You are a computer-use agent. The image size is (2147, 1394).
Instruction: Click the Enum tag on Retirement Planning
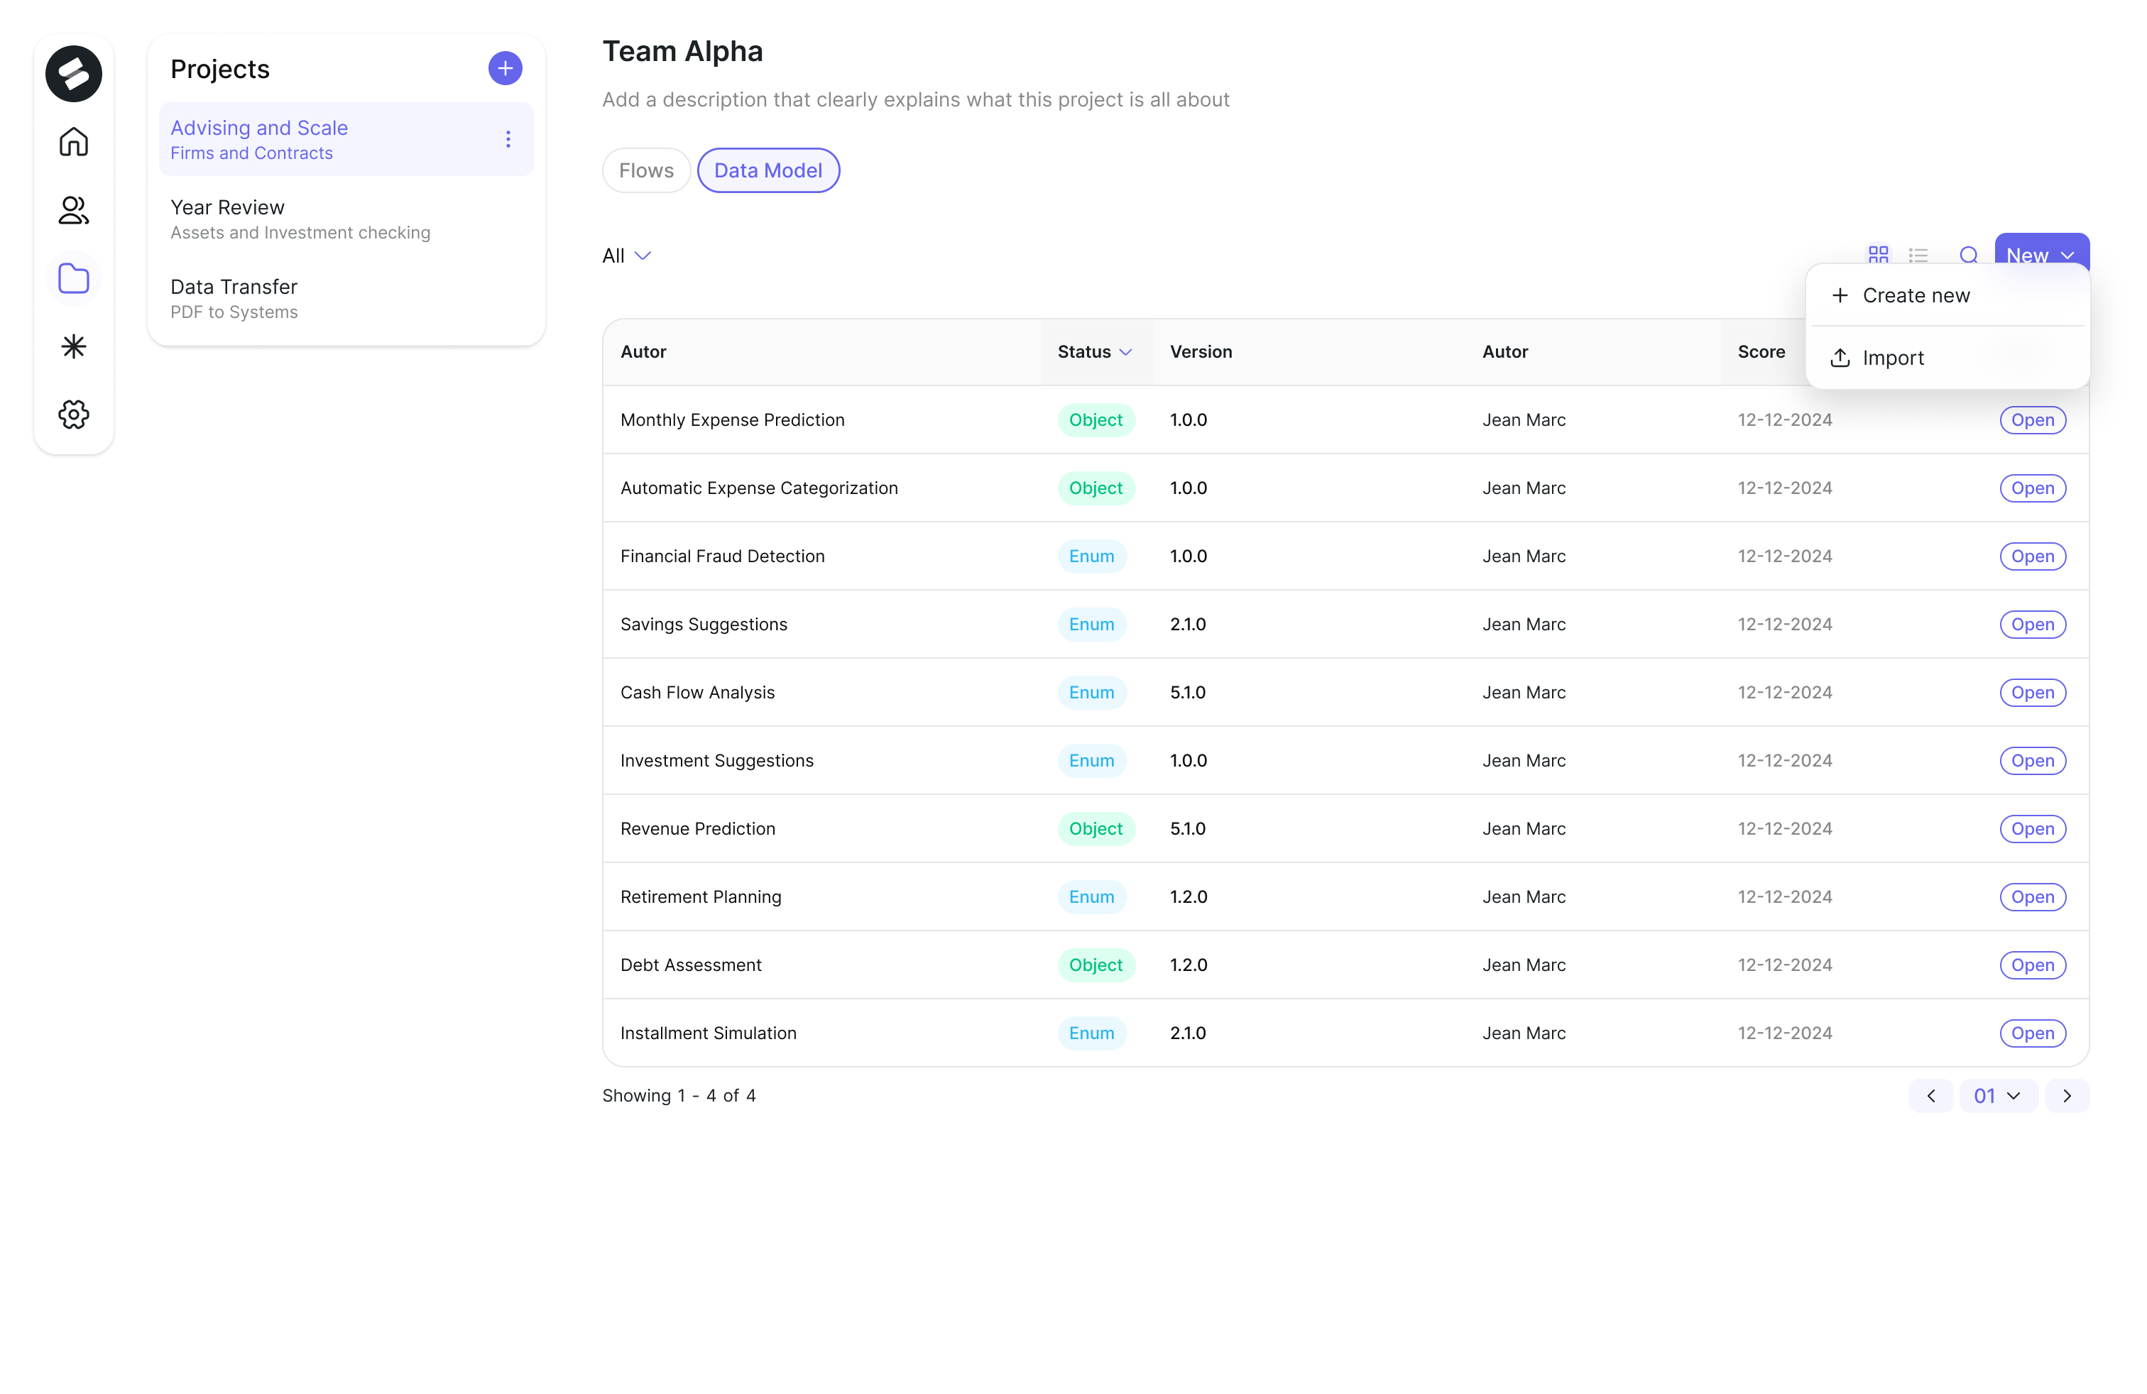pos(1091,897)
